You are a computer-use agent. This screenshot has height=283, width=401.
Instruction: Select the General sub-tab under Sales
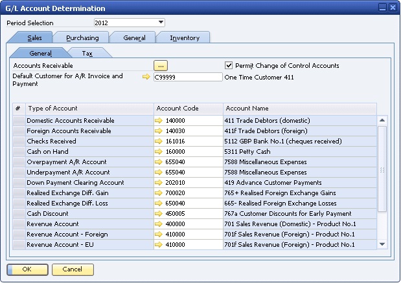click(40, 53)
